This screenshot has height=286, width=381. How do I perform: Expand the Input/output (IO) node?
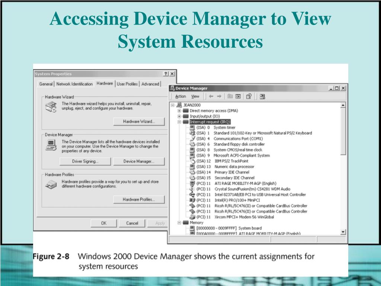179,116
